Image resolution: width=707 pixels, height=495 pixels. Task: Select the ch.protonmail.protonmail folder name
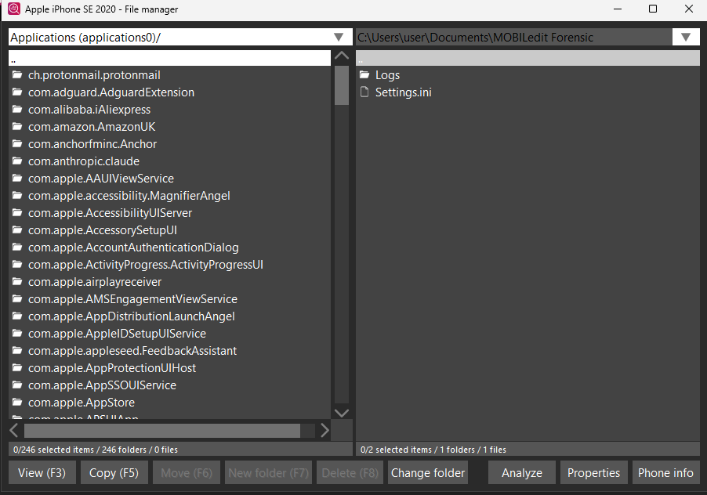coord(94,74)
